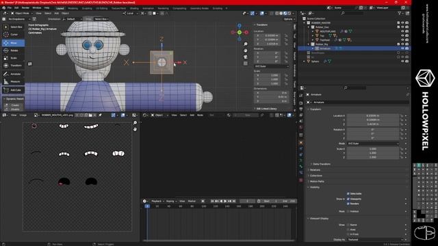Select the Annotate tool
The height and width of the screenshot is (246, 438).
[x=13, y=74]
